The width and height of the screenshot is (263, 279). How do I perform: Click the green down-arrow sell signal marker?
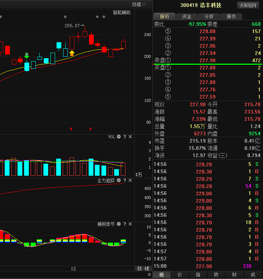[27, 56]
